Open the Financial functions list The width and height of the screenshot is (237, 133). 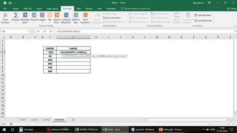34,18
